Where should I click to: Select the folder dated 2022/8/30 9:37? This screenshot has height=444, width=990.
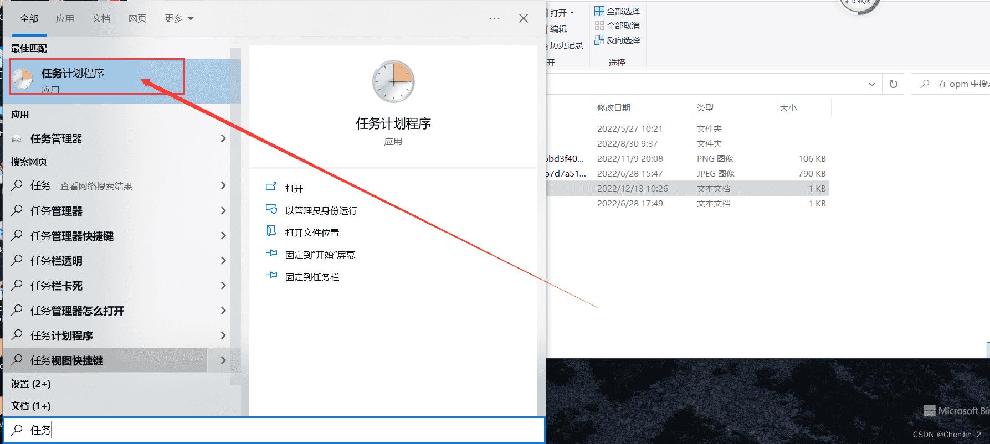[x=687, y=143]
